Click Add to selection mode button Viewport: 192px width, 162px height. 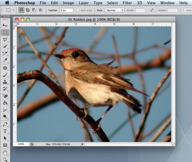pos(28,10)
